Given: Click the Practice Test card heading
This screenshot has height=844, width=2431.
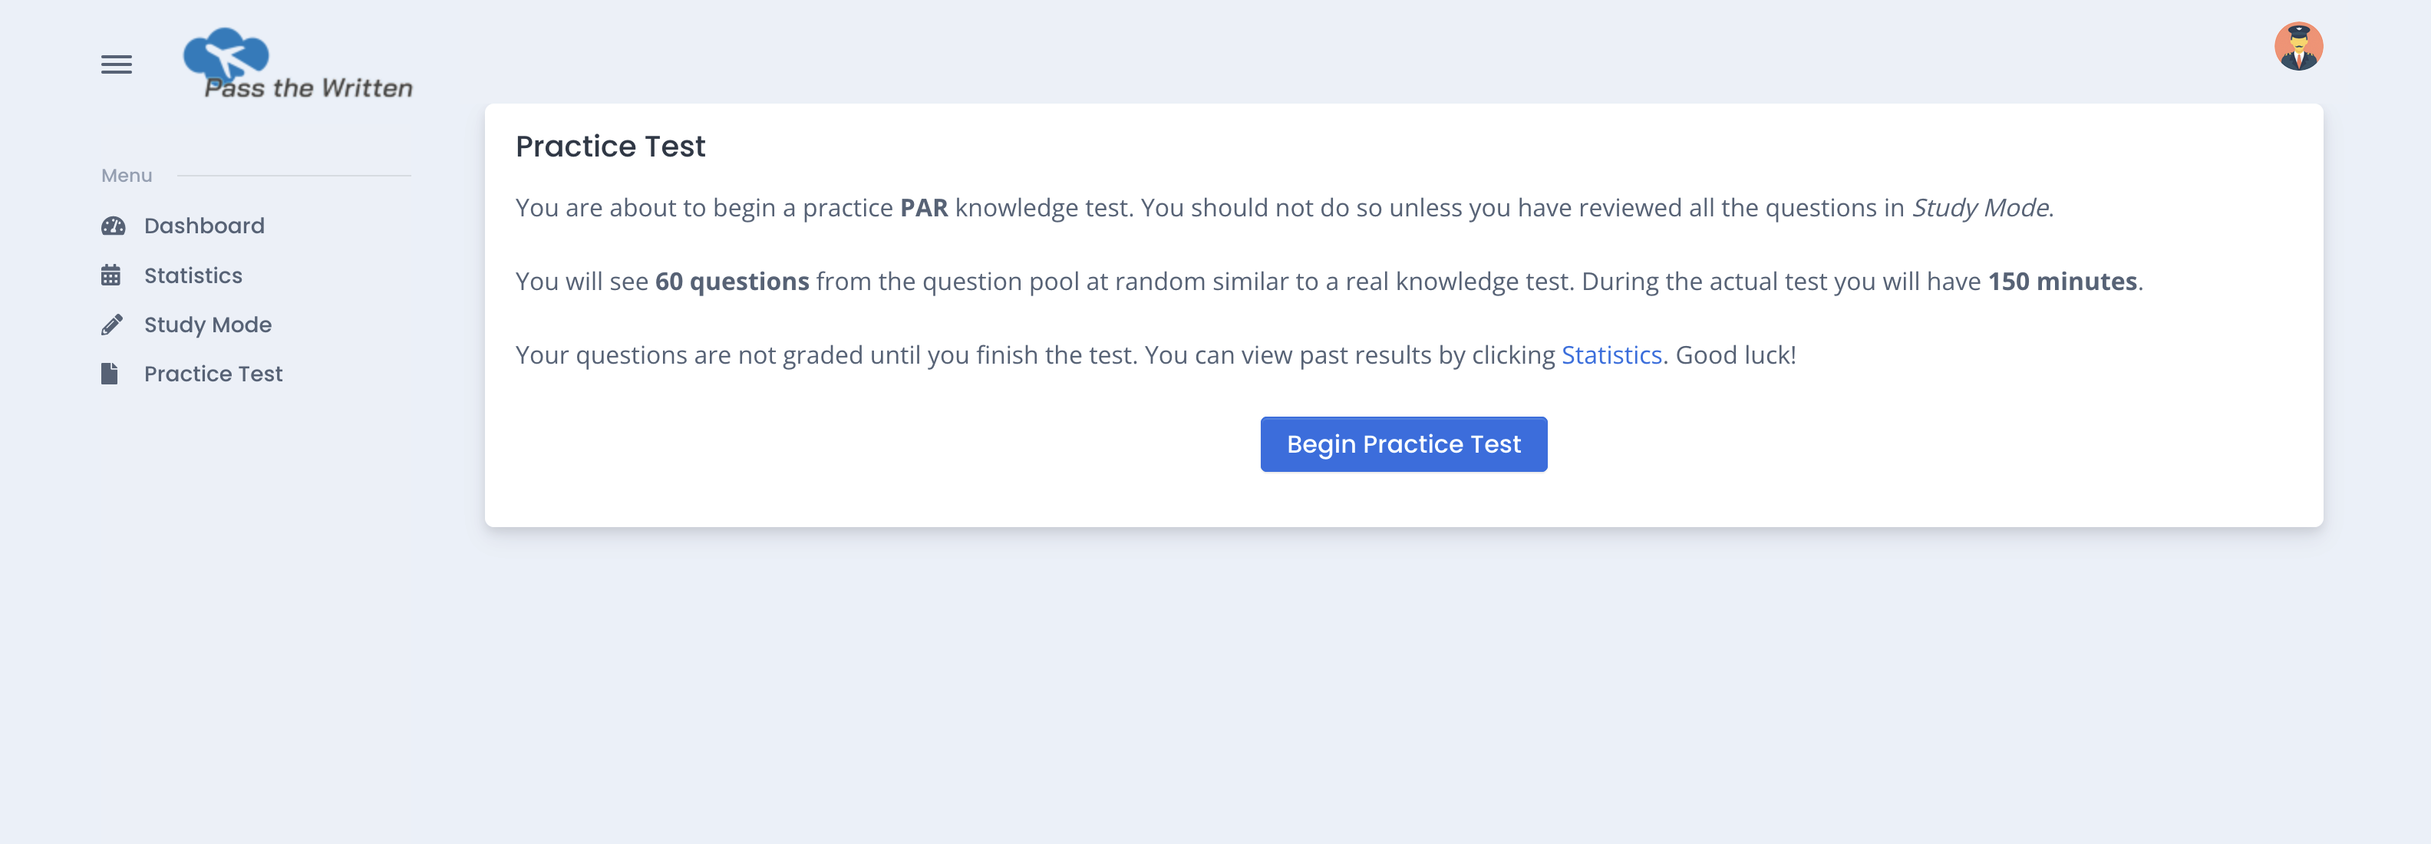Looking at the screenshot, I should 609,147.
